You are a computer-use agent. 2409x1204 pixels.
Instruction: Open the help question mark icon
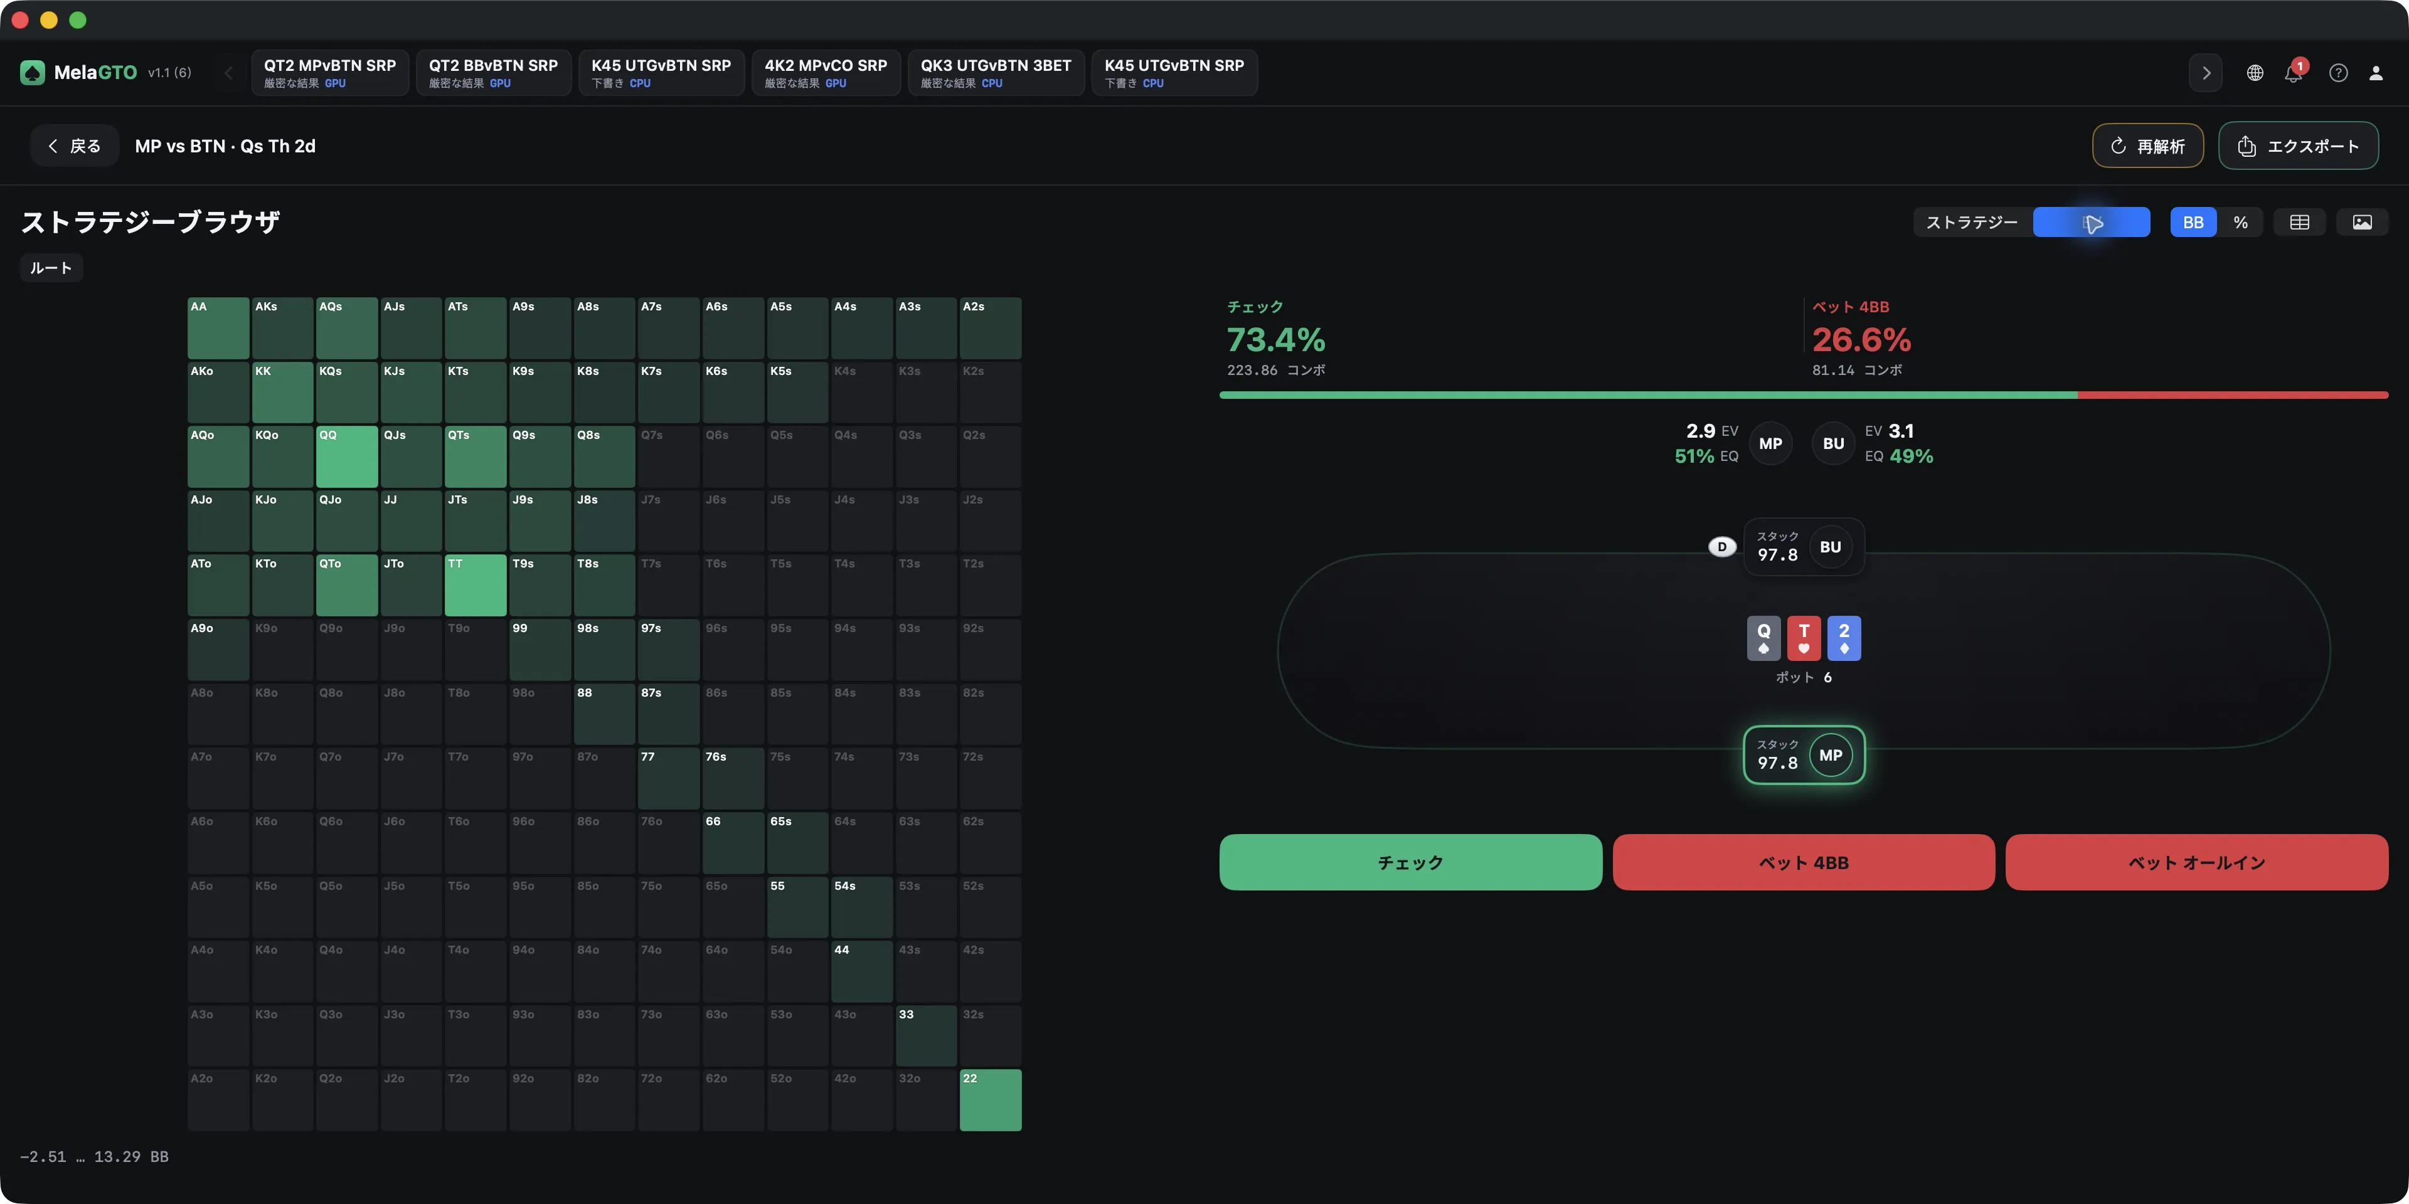click(2338, 73)
